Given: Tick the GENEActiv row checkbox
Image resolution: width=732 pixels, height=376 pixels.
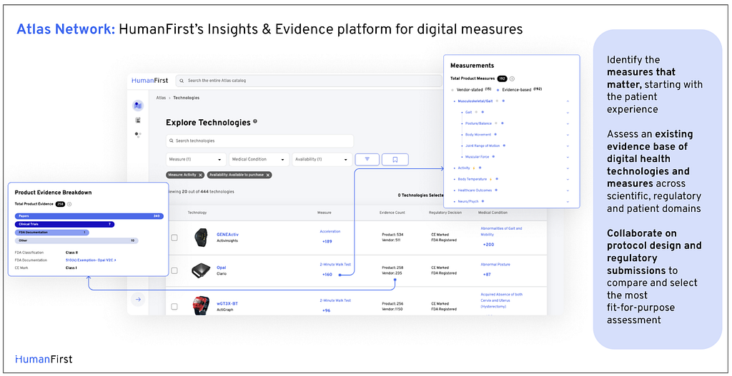Looking at the screenshot, I should [x=174, y=238].
